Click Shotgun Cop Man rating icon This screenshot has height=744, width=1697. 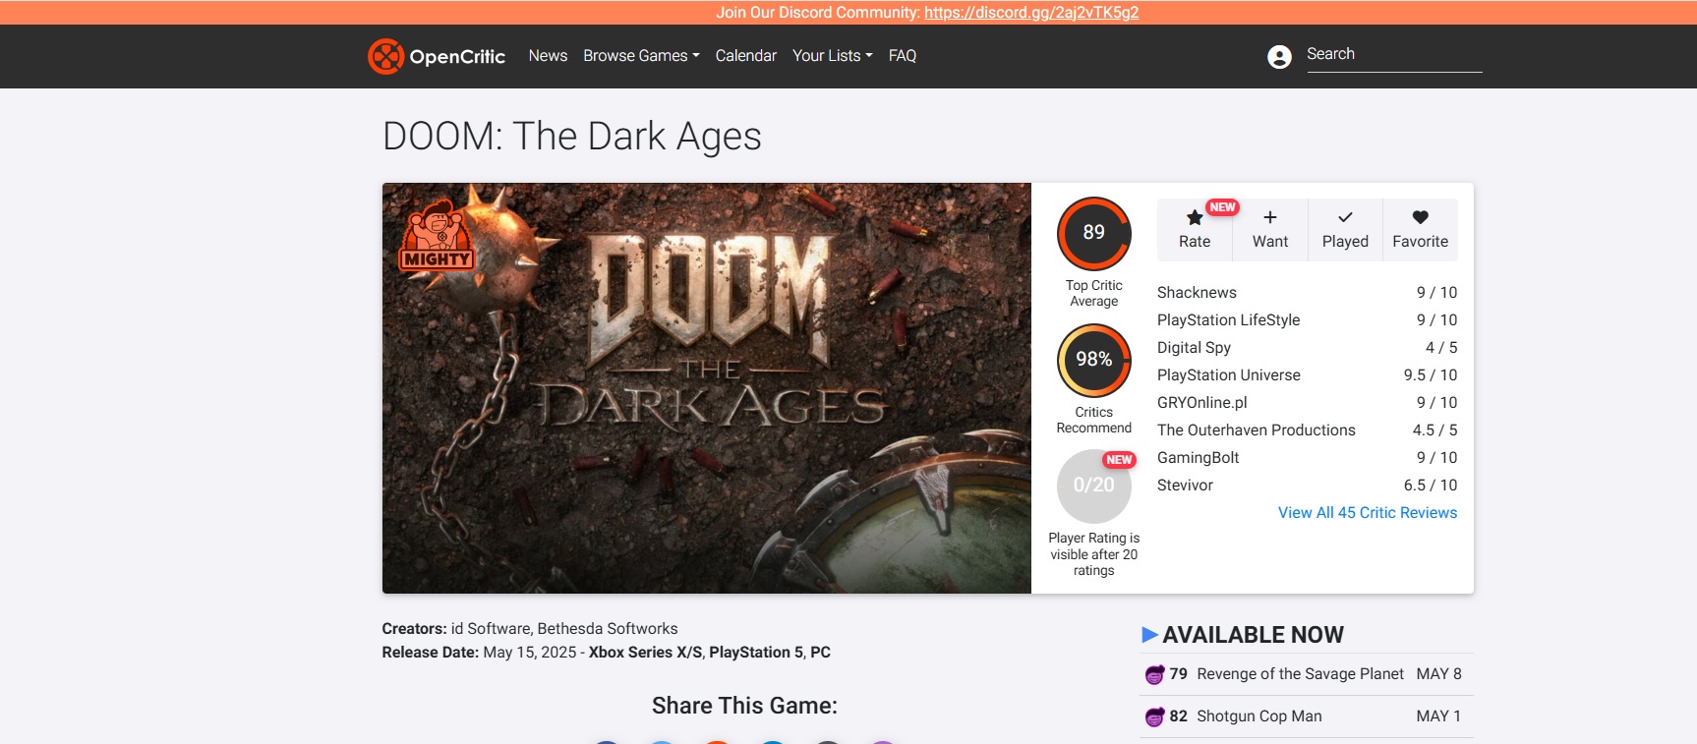click(1154, 716)
